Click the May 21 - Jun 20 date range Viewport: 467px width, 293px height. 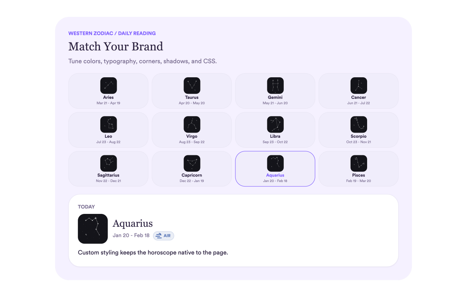275,103
